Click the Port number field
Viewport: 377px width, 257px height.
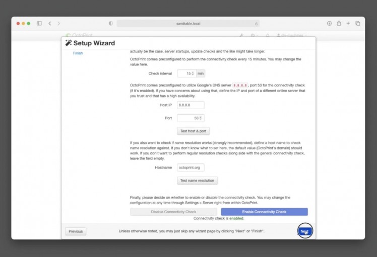coord(191,118)
